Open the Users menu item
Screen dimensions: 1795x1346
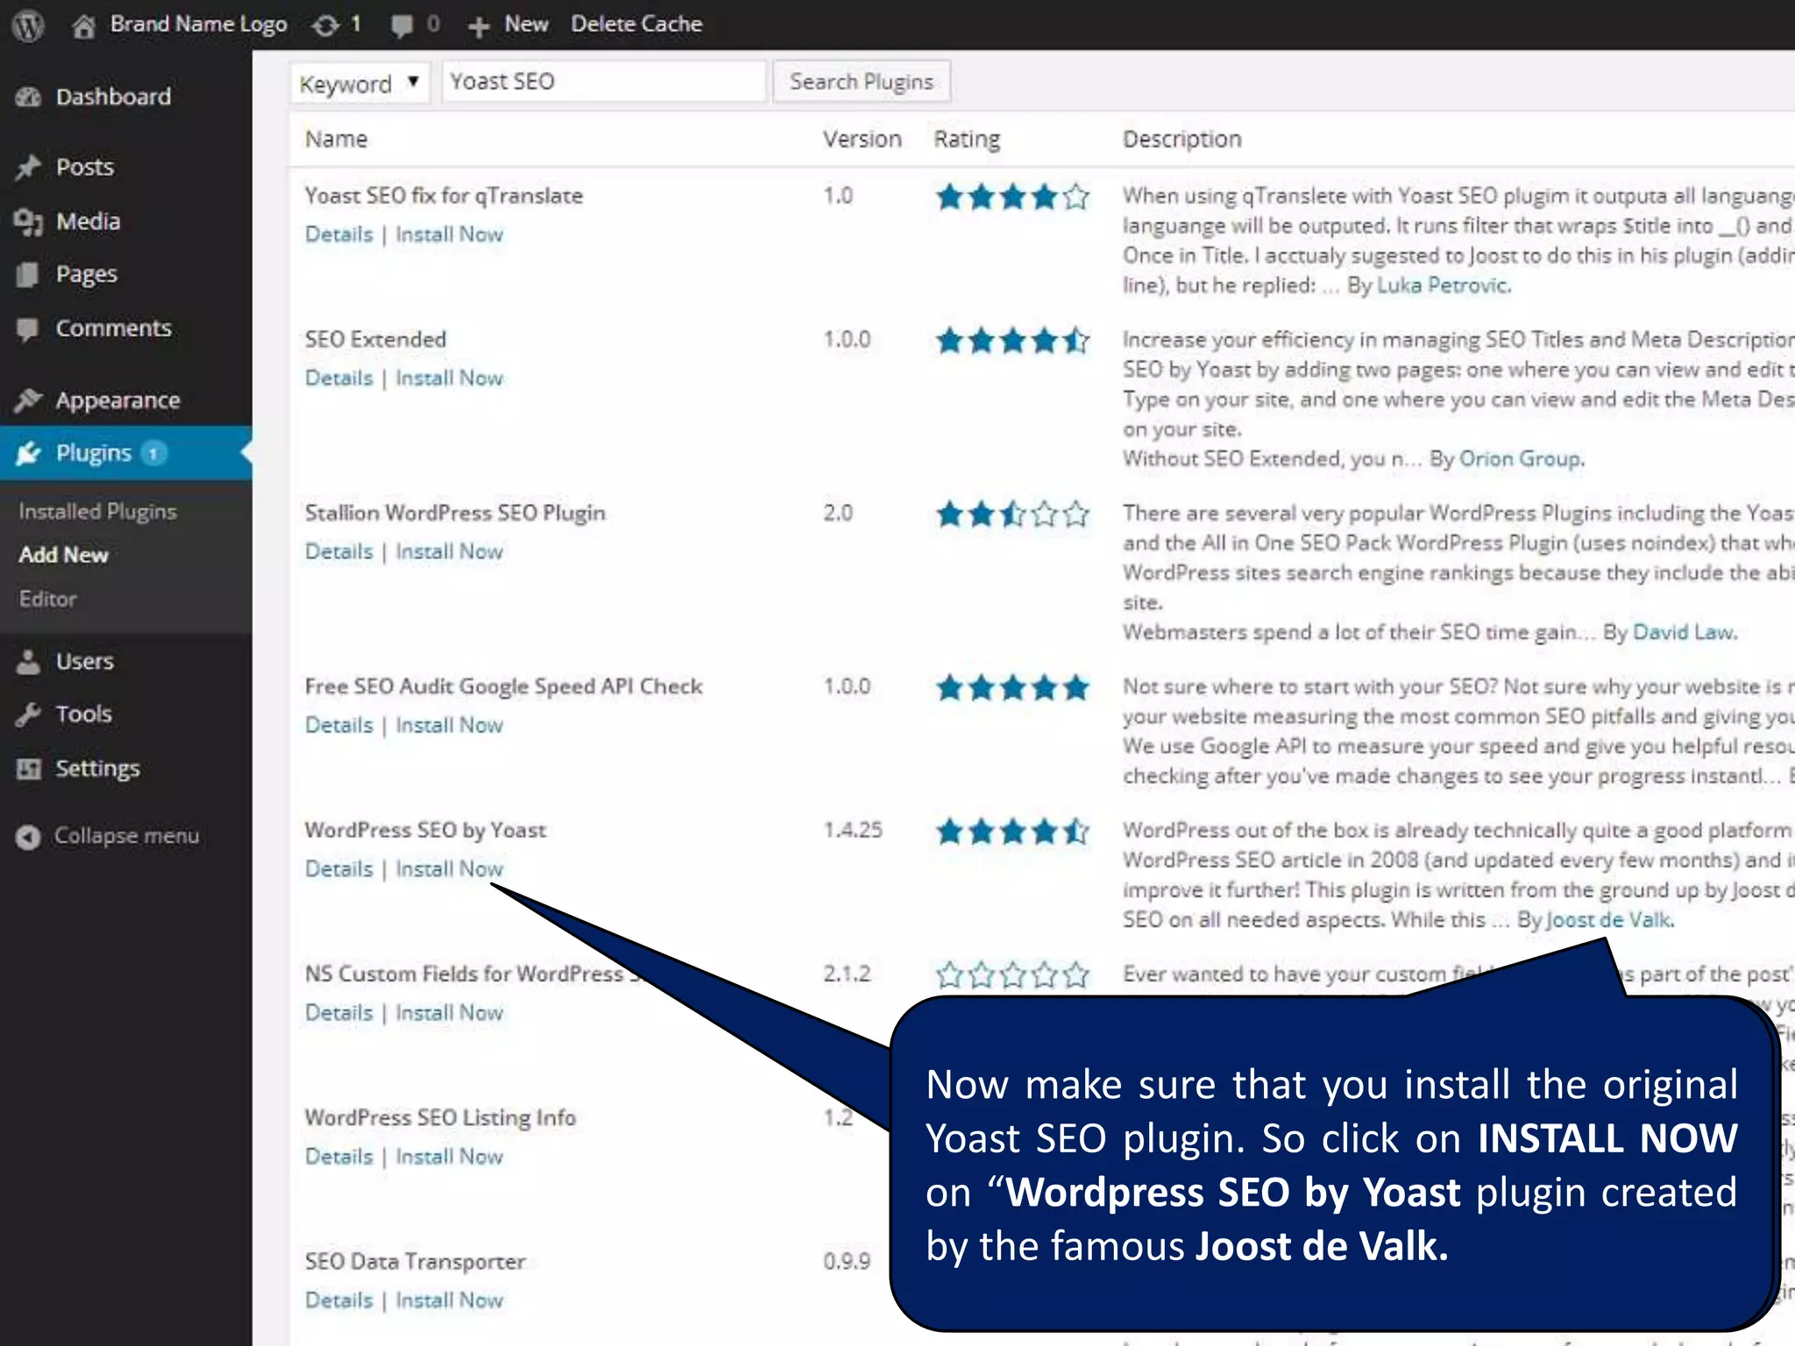pyautogui.click(x=85, y=661)
